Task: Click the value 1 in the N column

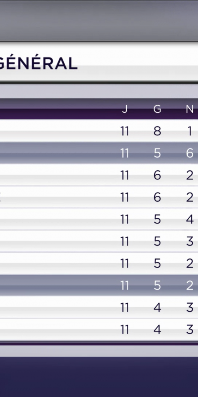Action: click(190, 131)
